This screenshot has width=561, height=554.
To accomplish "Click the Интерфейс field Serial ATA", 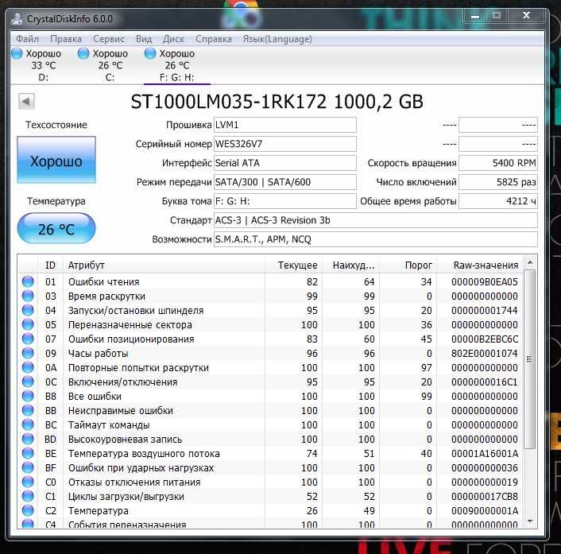I will coord(284,163).
